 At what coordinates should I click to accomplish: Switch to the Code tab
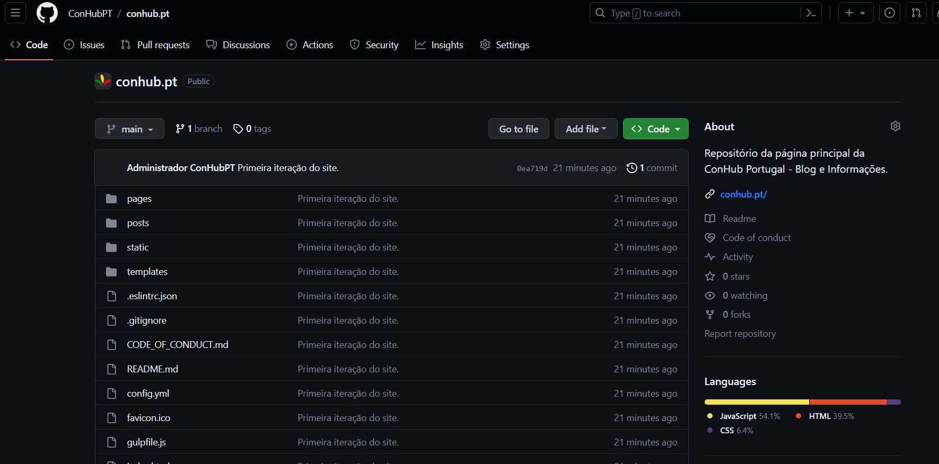[29, 45]
